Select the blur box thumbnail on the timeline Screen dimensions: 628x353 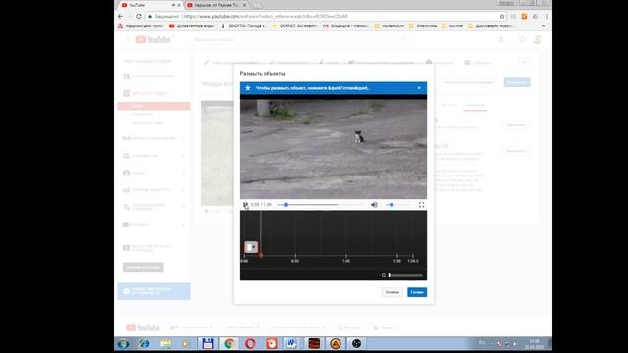click(x=251, y=247)
